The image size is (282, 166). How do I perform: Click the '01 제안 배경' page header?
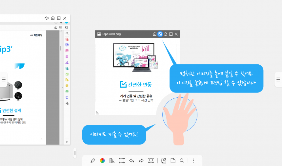(36, 35)
